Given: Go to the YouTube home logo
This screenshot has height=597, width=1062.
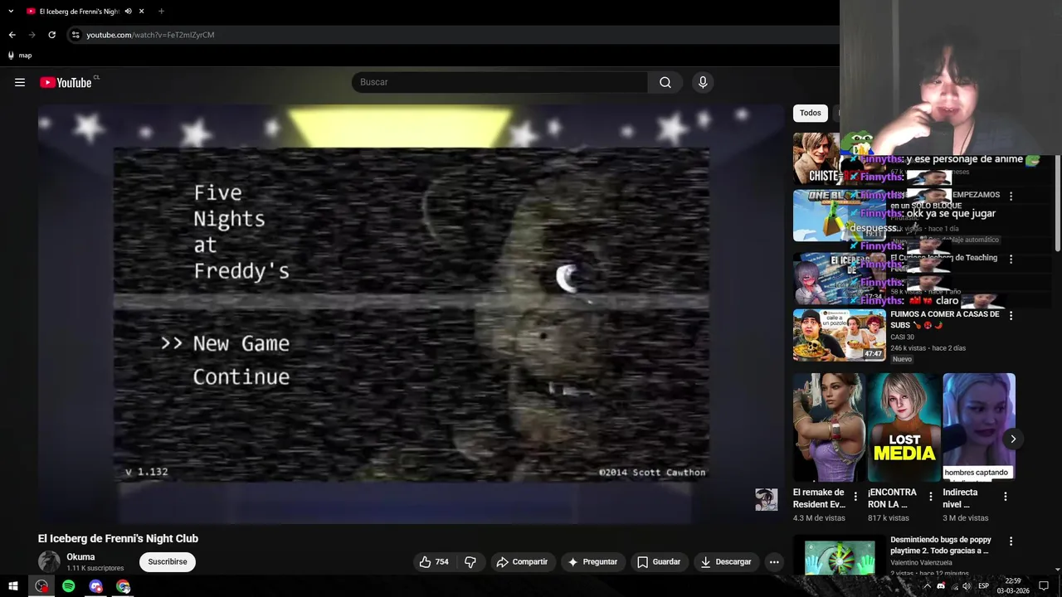Looking at the screenshot, I should tap(66, 82).
